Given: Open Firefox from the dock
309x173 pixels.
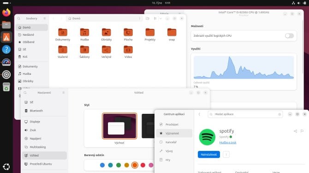Looking at the screenshot, I should 6,12.
